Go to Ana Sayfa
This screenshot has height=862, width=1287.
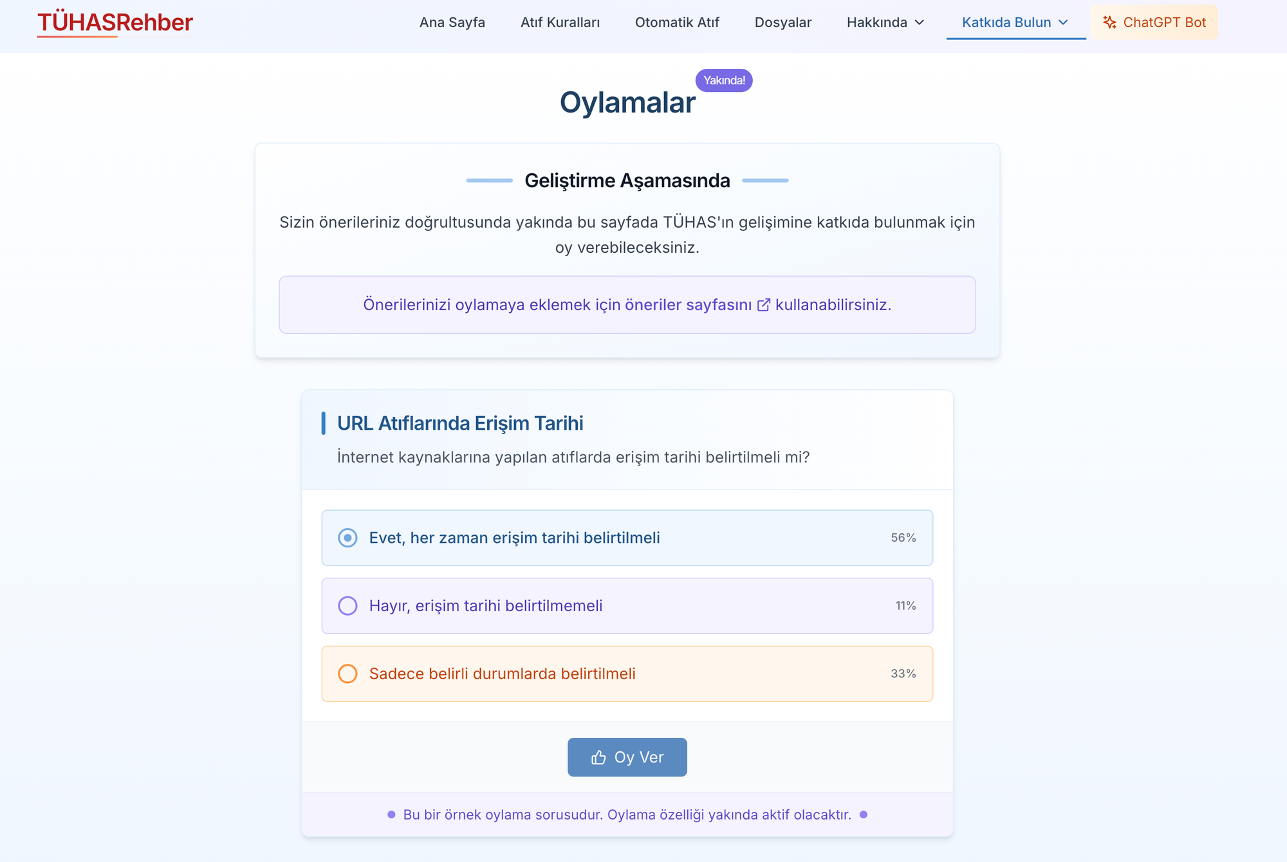452,23
